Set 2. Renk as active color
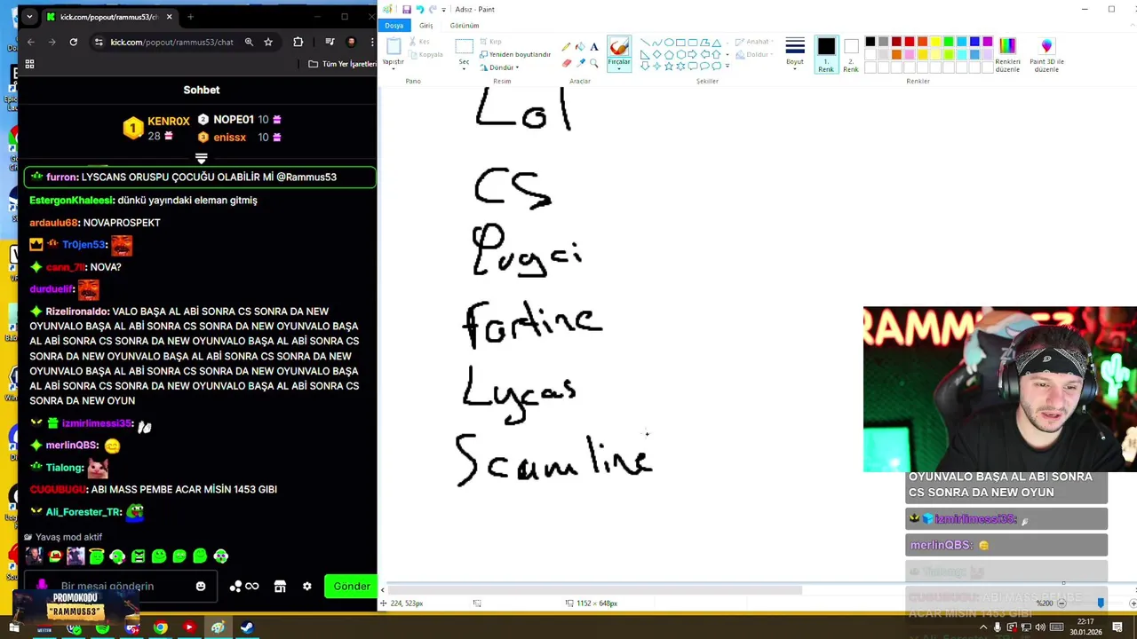 tap(851, 55)
